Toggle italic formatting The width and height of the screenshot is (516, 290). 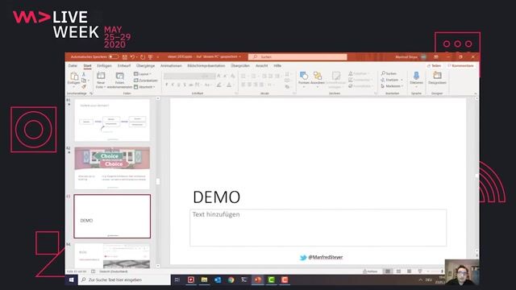click(173, 85)
